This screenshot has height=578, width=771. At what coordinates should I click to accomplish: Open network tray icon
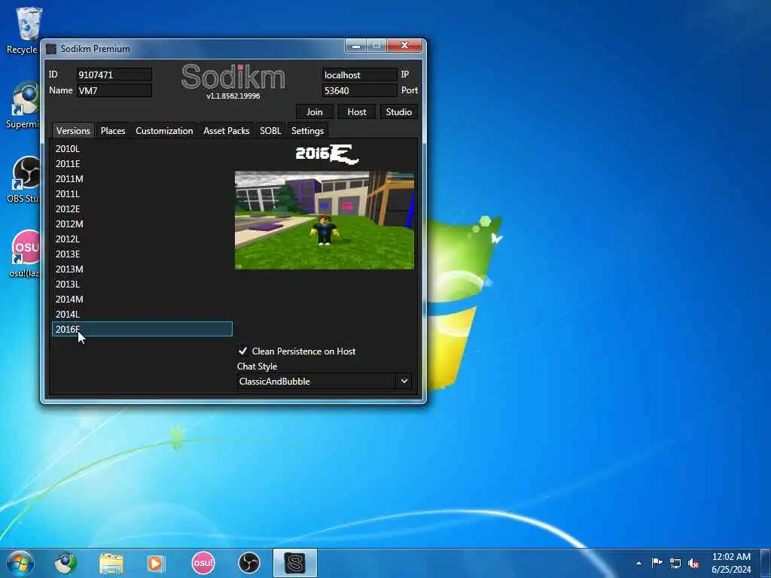(675, 563)
